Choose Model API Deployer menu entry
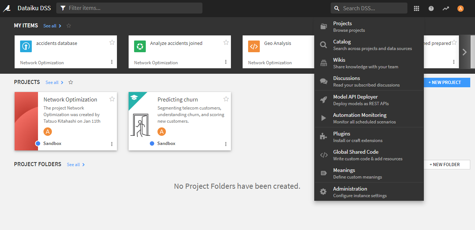Image resolution: width=475 pixels, height=230 pixels. (369, 100)
